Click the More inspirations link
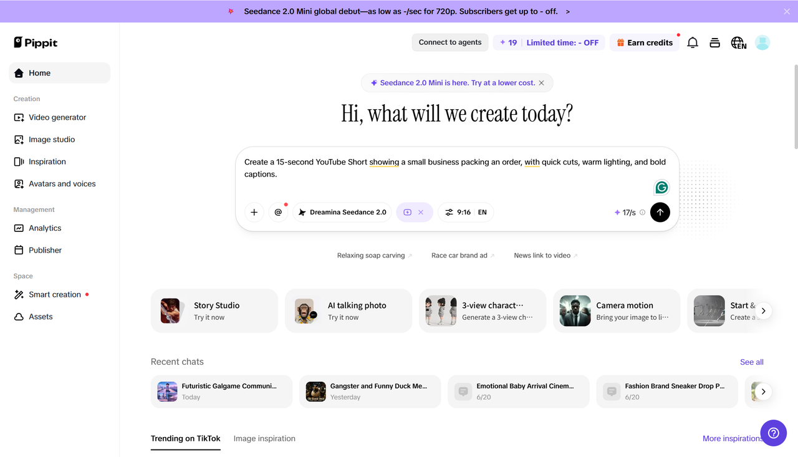Screen dimensions: 798x457 click(733, 438)
